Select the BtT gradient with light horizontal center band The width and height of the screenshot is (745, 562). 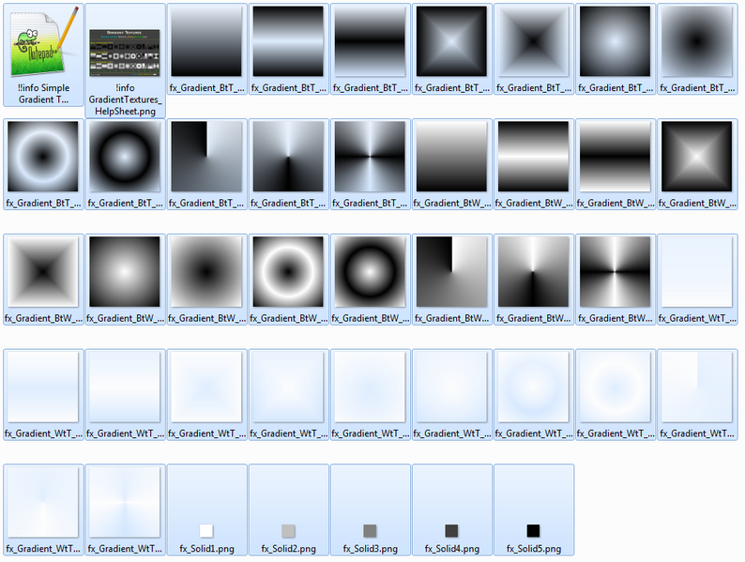click(288, 49)
